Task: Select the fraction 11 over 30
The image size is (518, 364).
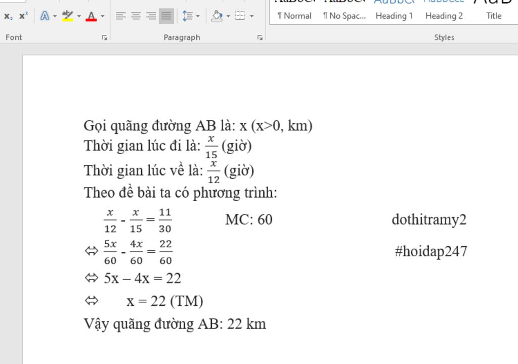Action: pyautogui.click(x=165, y=220)
